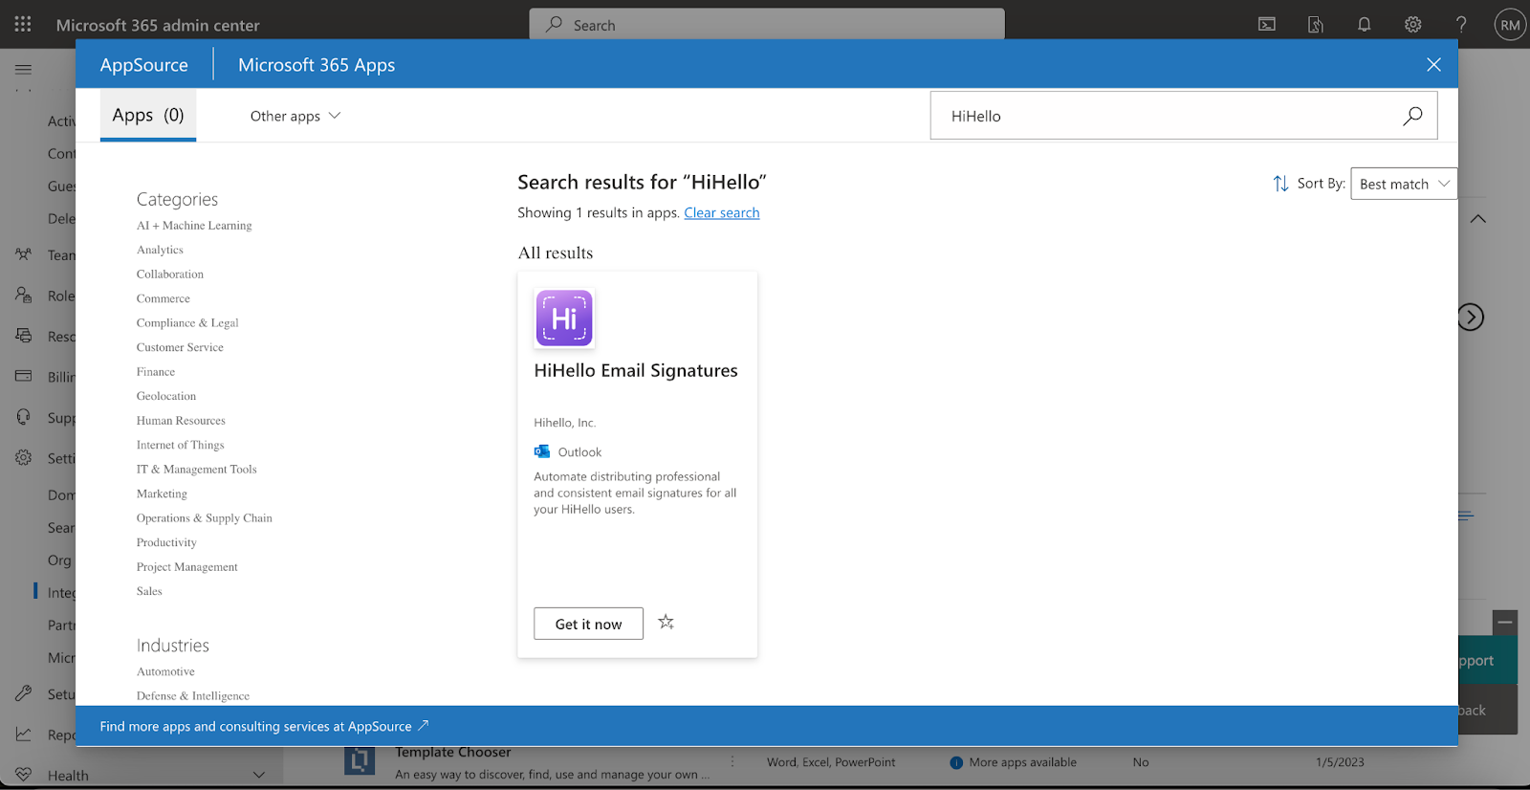This screenshot has height=790, width=1530.
Task: Open Roles sidebar icon
Action: click(23, 296)
